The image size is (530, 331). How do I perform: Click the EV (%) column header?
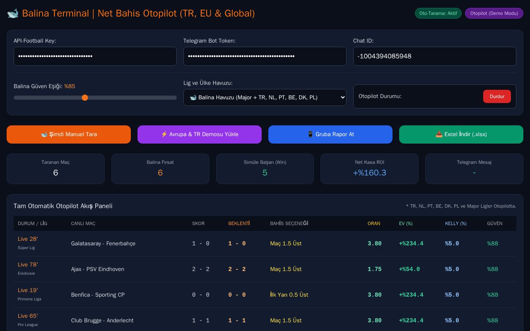click(406, 223)
